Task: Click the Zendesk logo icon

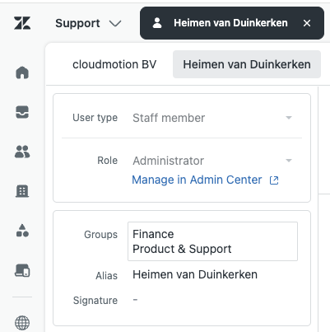Action: 22,23
